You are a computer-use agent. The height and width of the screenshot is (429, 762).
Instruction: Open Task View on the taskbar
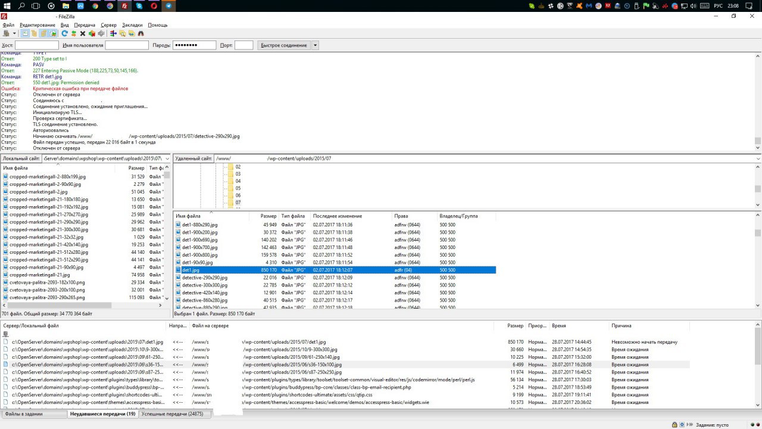point(36,6)
